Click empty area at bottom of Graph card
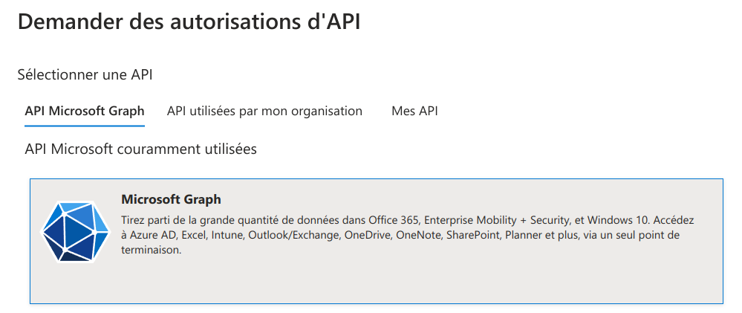 click(377, 282)
